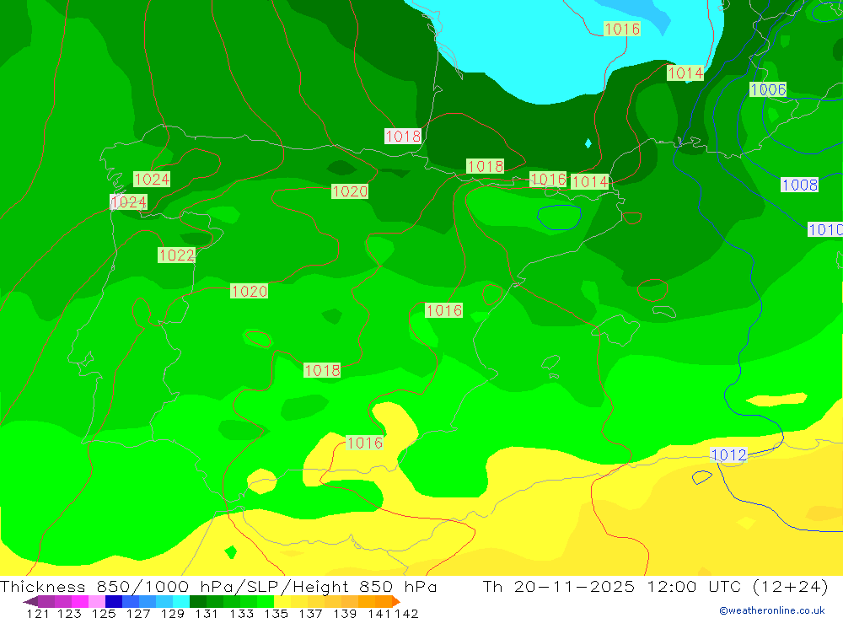
Task: Click the light pink swatch in the legend
Action: pos(97,601)
